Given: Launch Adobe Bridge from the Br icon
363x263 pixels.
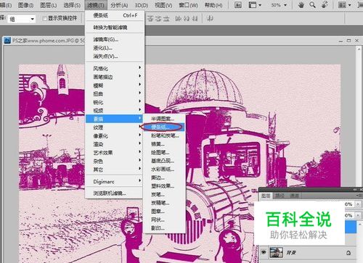Looking at the screenshot, I should click(238, 5).
